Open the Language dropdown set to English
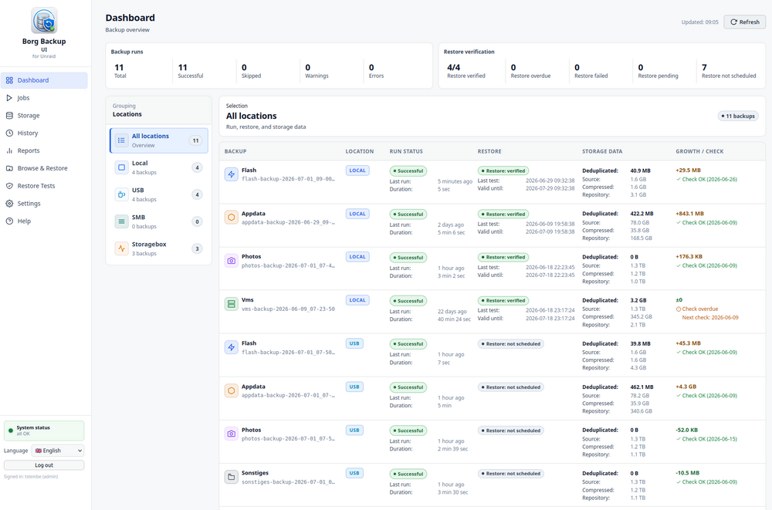 [x=58, y=451]
